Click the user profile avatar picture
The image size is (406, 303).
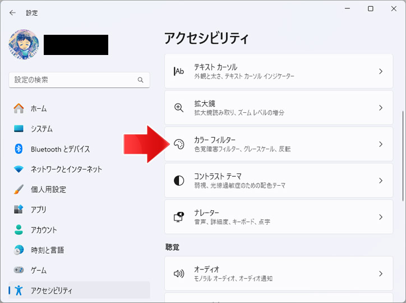24,44
